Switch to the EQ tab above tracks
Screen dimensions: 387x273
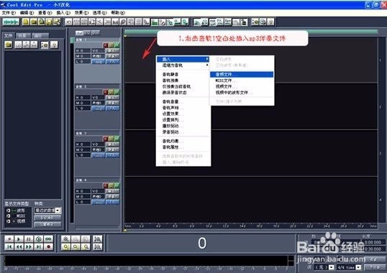click(87, 32)
